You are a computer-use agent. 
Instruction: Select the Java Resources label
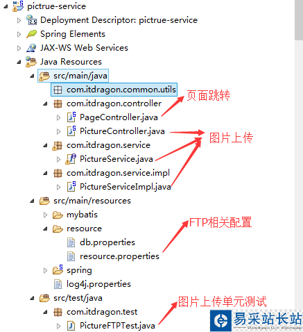[x=71, y=62]
